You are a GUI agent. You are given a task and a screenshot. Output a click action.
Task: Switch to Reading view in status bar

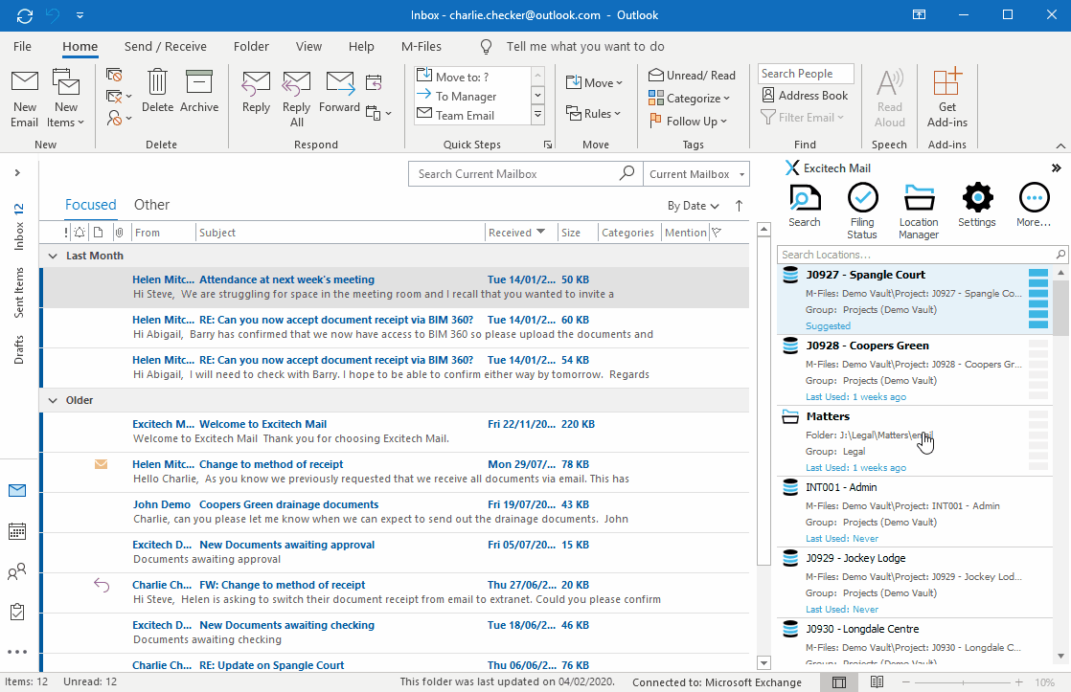(x=877, y=682)
